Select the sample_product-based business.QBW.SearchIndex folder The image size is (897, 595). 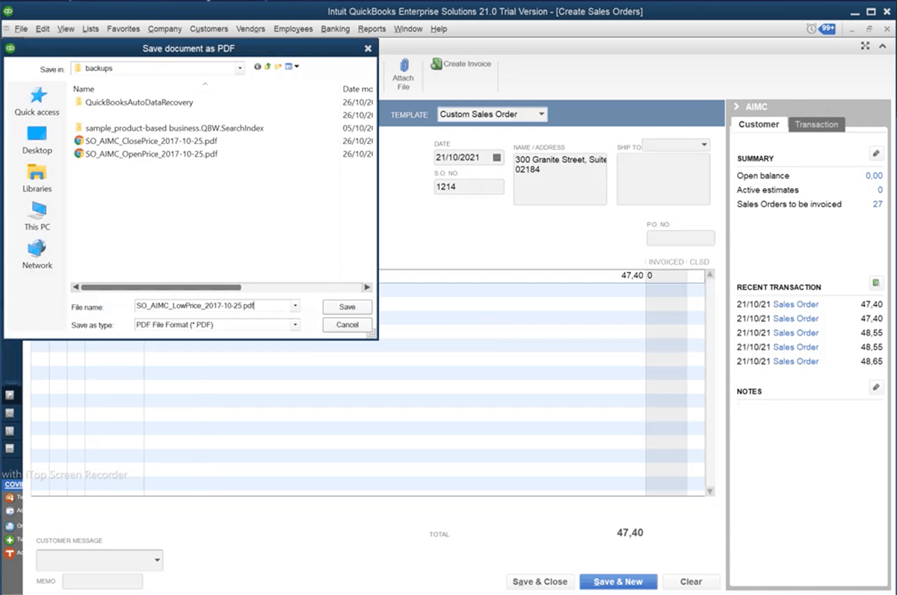coord(169,128)
